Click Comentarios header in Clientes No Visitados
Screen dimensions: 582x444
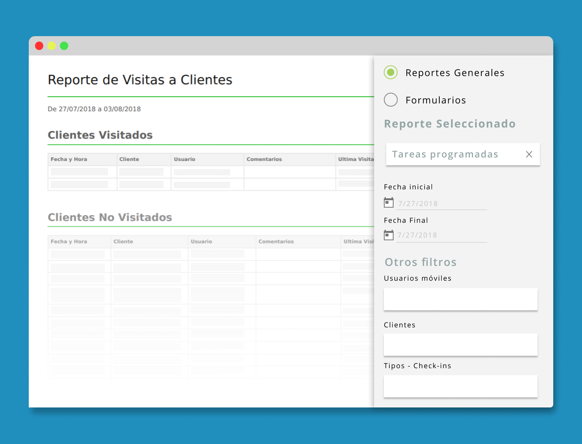[x=276, y=242]
